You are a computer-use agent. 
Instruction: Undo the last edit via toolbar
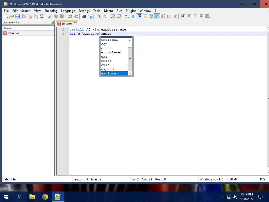click(x=70, y=16)
